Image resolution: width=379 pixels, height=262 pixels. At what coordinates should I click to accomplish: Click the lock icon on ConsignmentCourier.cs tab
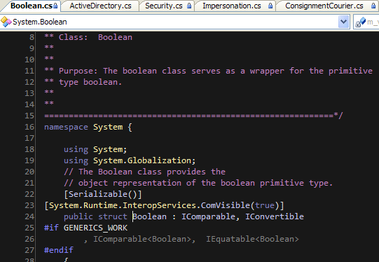point(373,6)
